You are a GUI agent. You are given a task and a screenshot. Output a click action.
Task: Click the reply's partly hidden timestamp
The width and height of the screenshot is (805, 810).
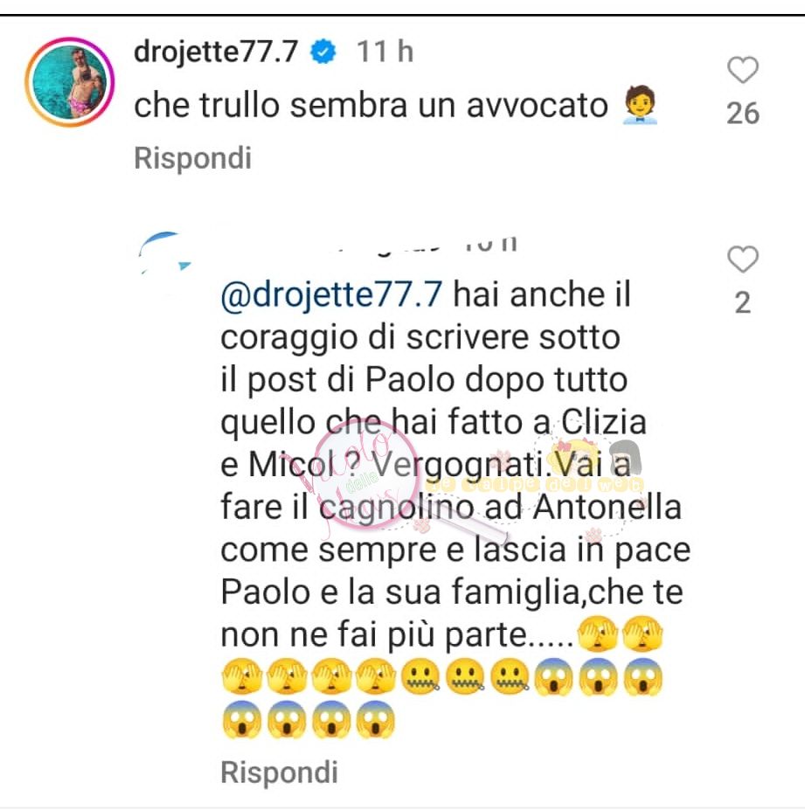(491, 243)
